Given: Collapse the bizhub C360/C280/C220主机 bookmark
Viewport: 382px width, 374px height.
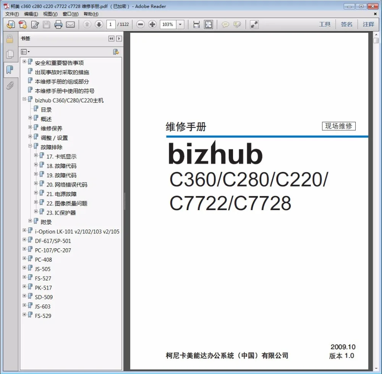Looking at the screenshot, I should [24, 99].
